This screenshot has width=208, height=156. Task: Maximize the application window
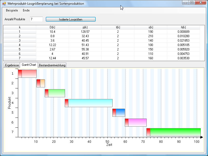click(192, 3)
